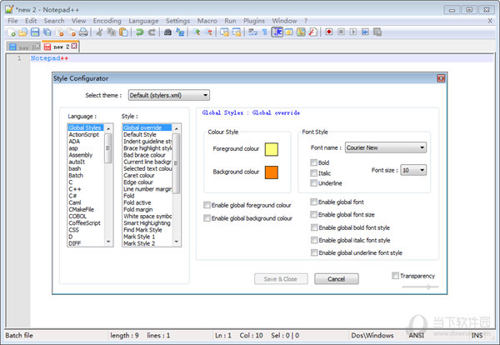Screen dimensions: 500x345
Task: Open the Select theme dropdown
Action: [x=169, y=95]
